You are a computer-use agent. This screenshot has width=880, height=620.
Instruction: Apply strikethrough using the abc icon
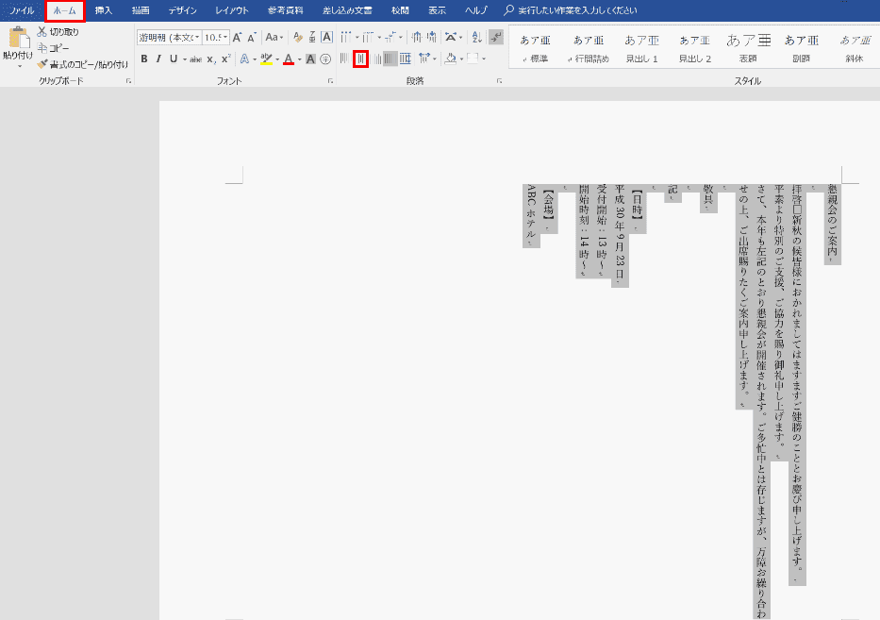[196, 59]
